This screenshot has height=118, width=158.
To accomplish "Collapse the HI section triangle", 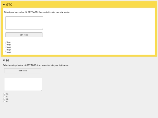I will [4, 60].
